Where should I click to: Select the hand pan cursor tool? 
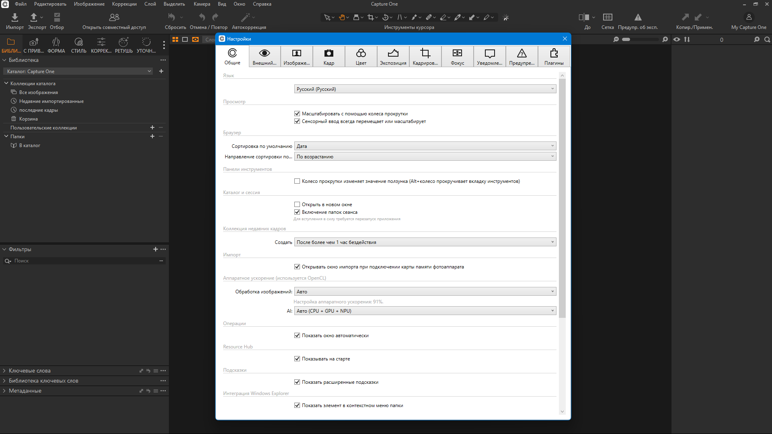(342, 17)
